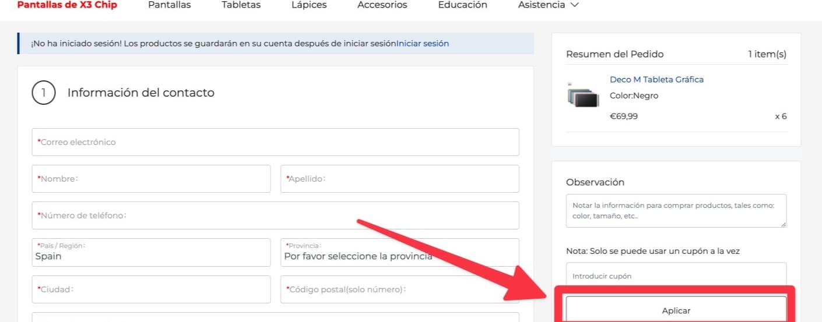Image resolution: width=822 pixels, height=322 pixels.
Task: Click the Nombre input field
Action: 151,179
